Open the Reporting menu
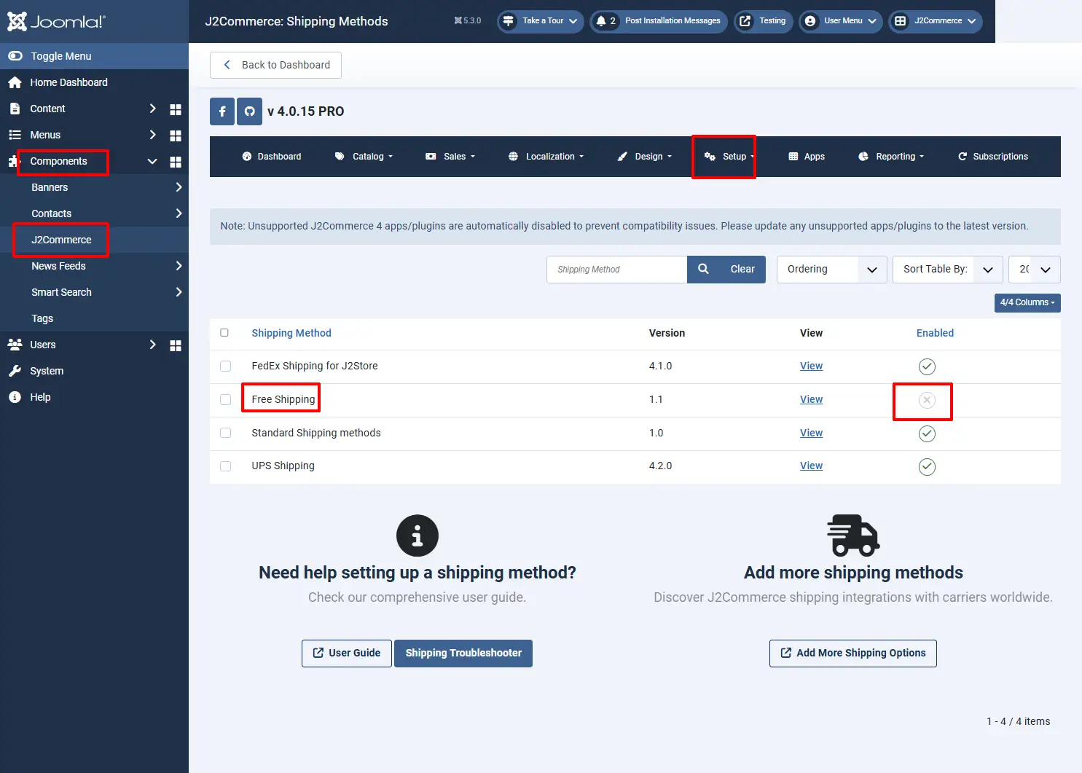 pyautogui.click(x=891, y=157)
